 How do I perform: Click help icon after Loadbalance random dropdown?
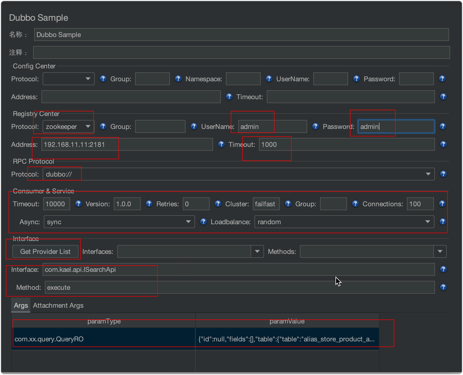443,222
